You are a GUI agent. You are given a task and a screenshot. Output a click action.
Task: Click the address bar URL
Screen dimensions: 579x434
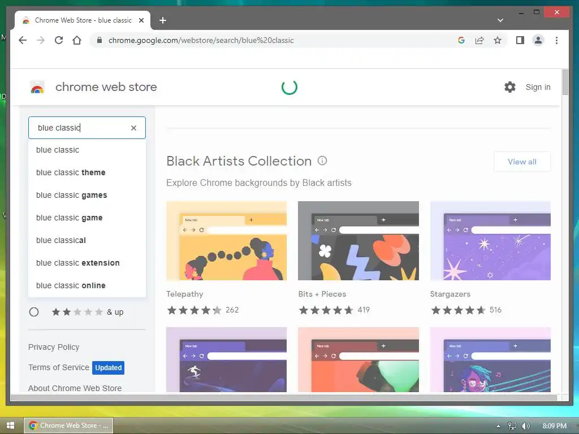click(201, 40)
